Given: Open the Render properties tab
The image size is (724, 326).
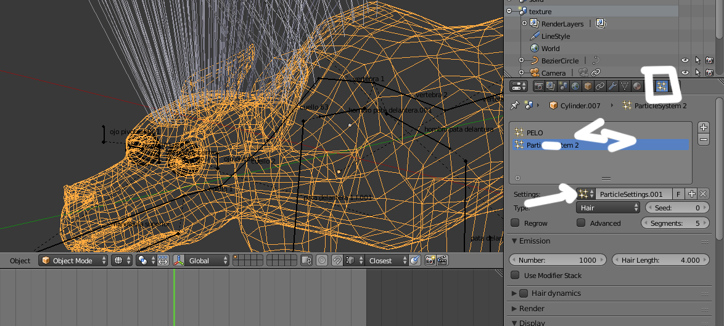Looking at the screenshot, I should [539, 85].
